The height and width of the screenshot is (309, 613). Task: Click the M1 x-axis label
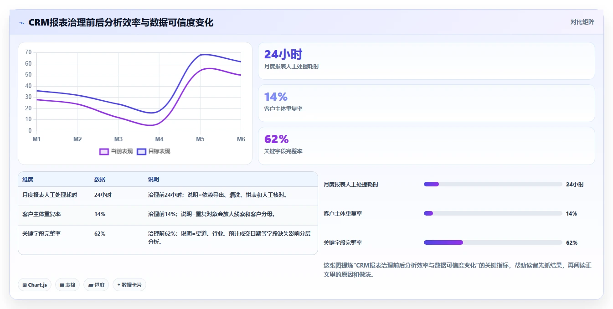pyautogui.click(x=36, y=139)
